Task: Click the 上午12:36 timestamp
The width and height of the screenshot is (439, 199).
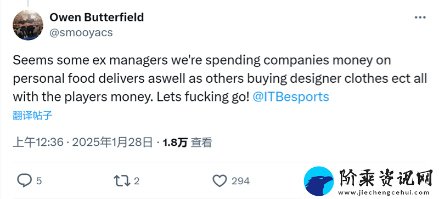Action: (38, 143)
